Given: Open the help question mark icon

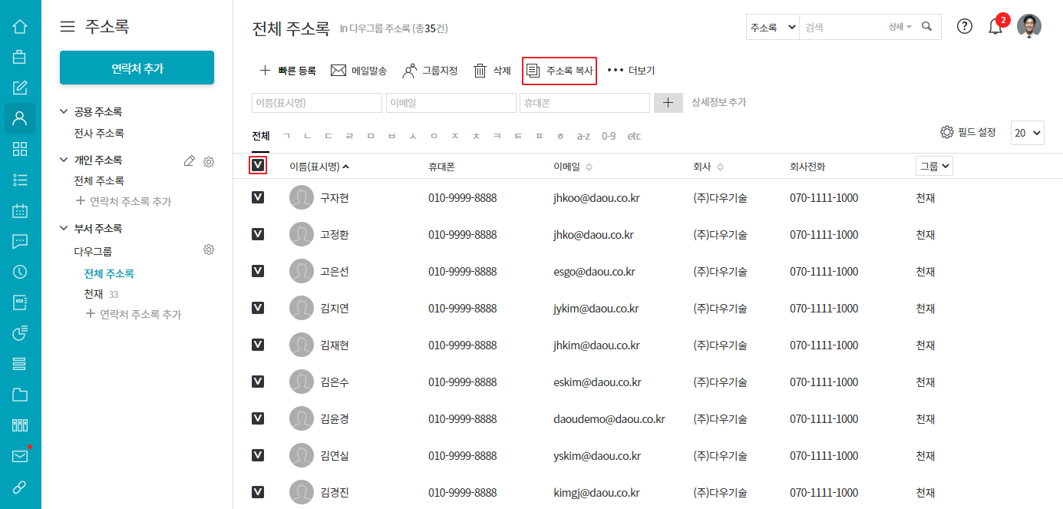Looking at the screenshot, I should coord(965,26).
